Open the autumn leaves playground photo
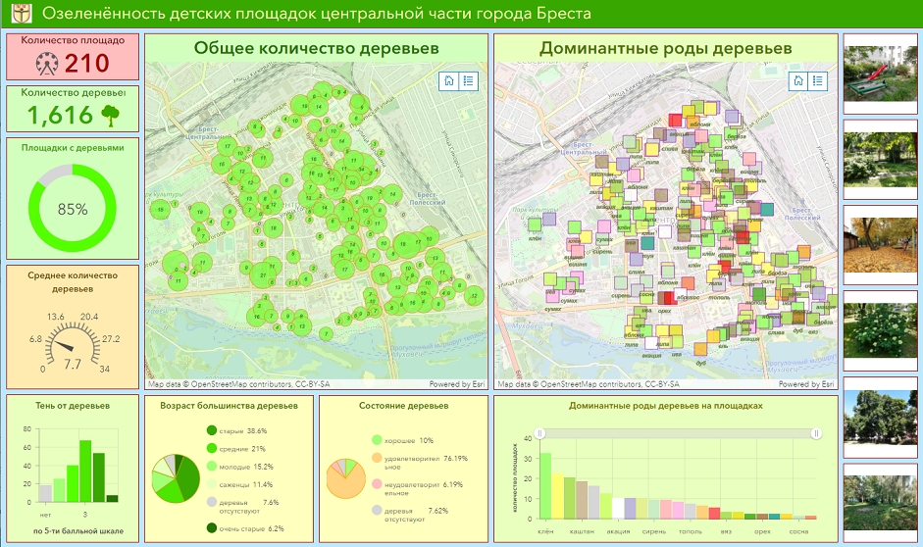Screen dimensions: 923x547 point(880,245)
